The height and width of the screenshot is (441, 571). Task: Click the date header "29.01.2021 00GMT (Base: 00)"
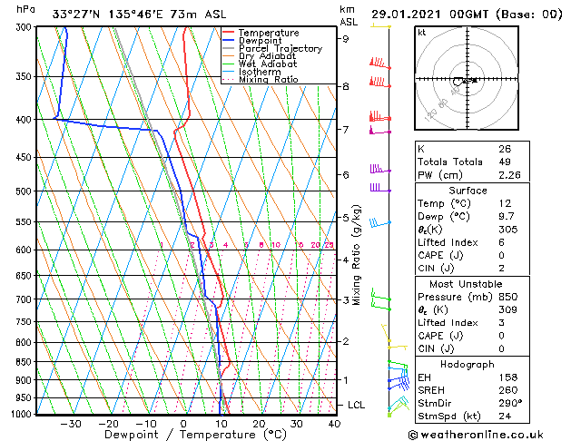[467, 15]
